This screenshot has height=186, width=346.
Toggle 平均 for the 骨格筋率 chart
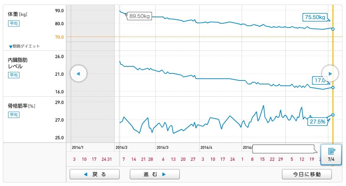tap(13, 115)
